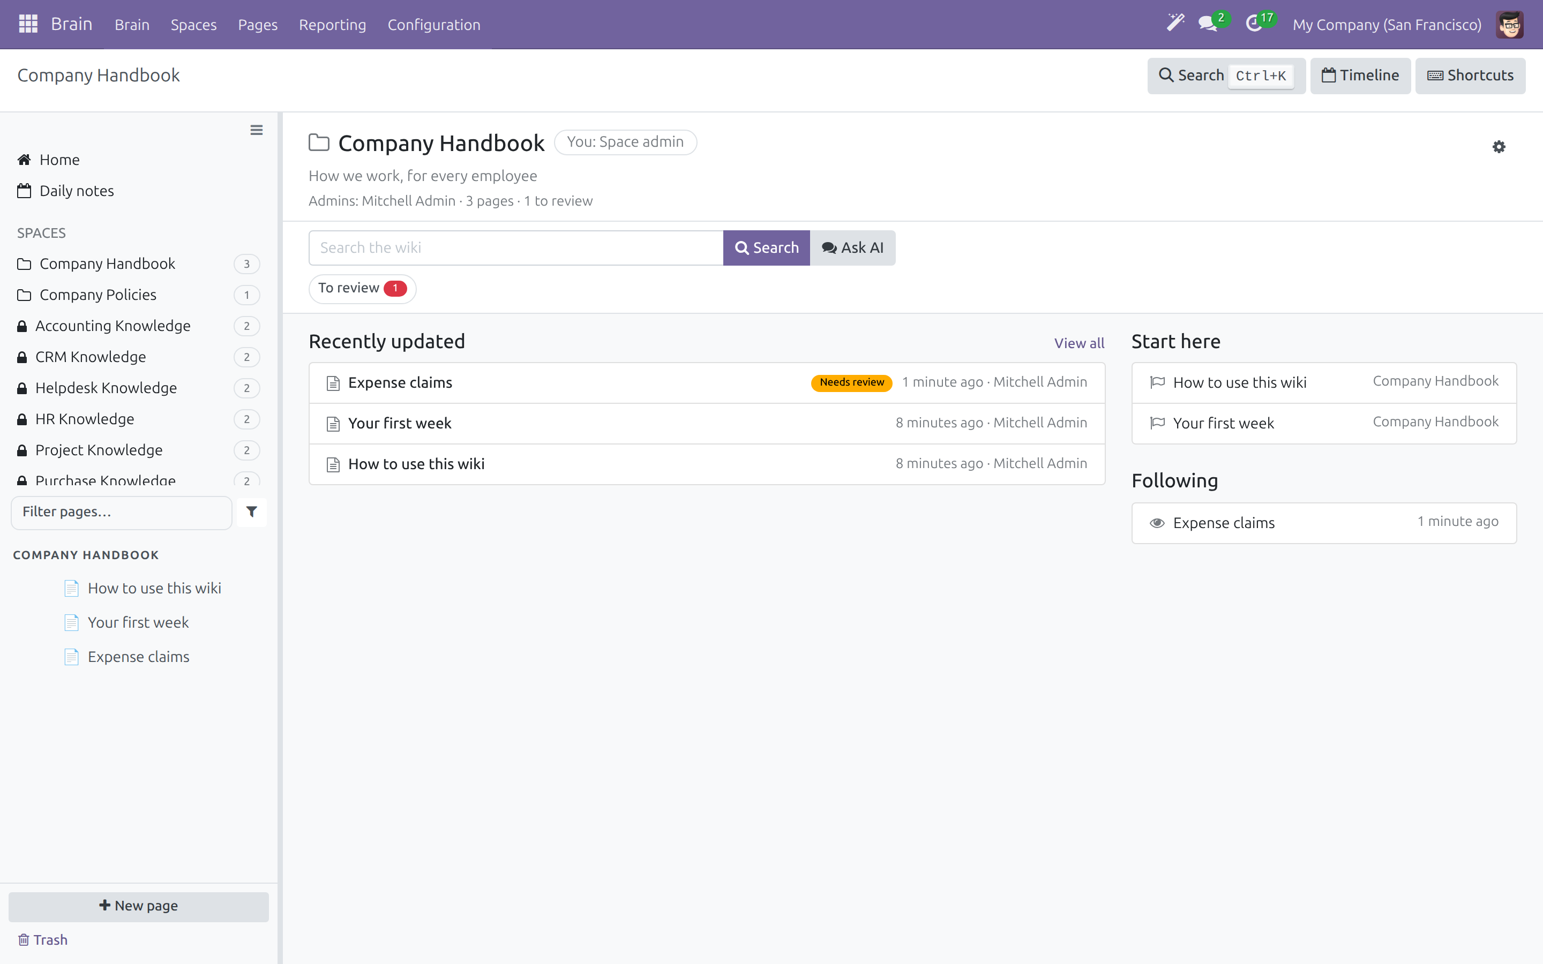Click the purple Search button
Viewport: 1543px width, 964px height.
[766, 248]
